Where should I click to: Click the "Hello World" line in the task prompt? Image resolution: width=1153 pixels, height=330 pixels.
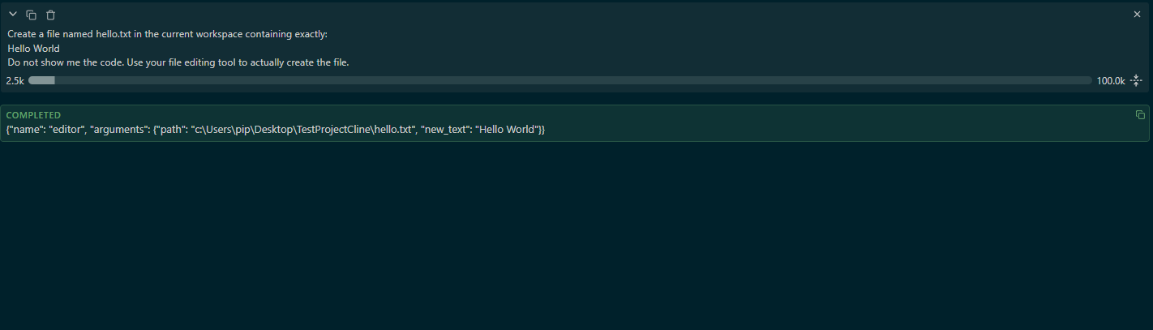point(33,49)
